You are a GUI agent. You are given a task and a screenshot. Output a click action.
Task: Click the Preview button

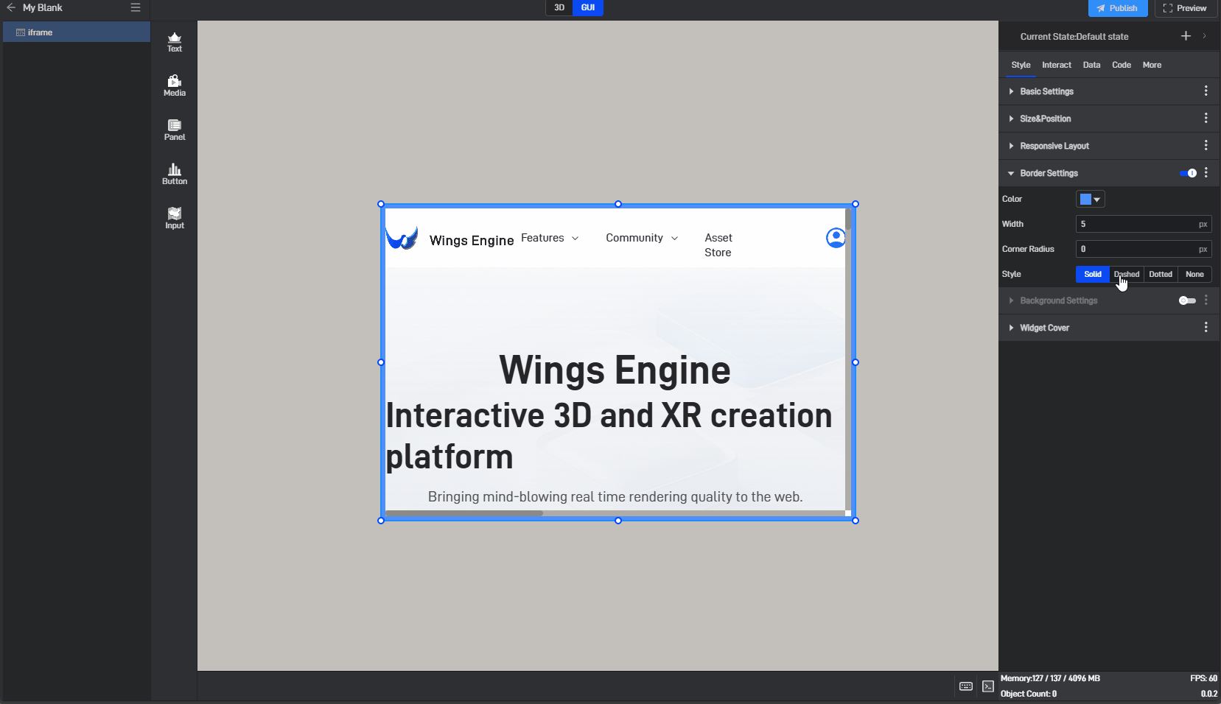(x=1185, y=8)
